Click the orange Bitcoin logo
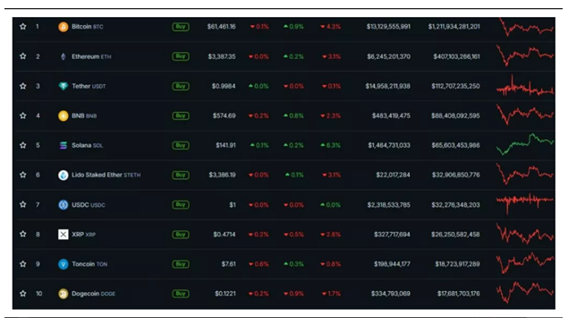 (x=63, y=27)
